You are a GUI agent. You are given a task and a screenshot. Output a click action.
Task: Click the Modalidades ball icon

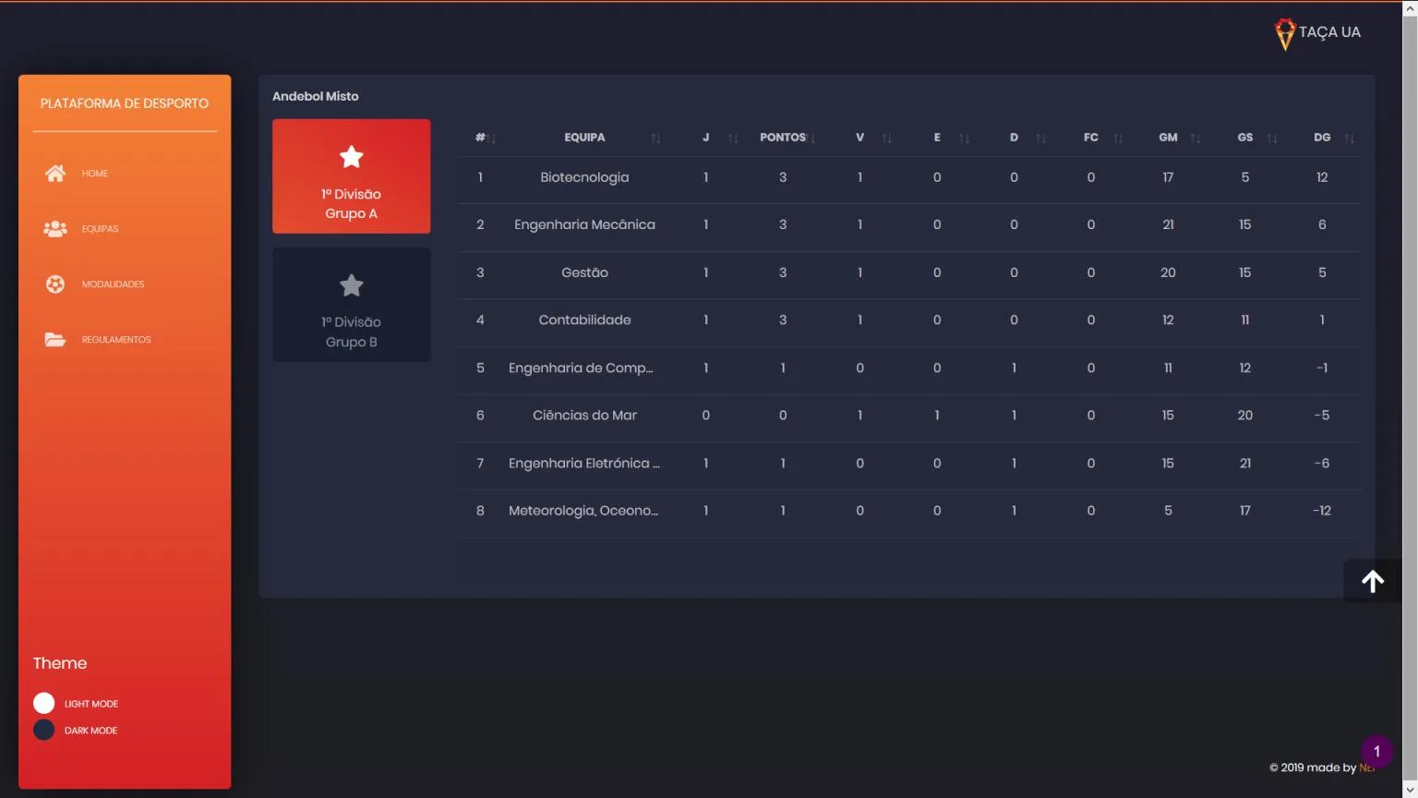[x=55, y=284]
